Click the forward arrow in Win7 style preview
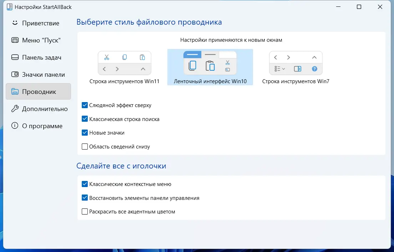 [288, 57]
